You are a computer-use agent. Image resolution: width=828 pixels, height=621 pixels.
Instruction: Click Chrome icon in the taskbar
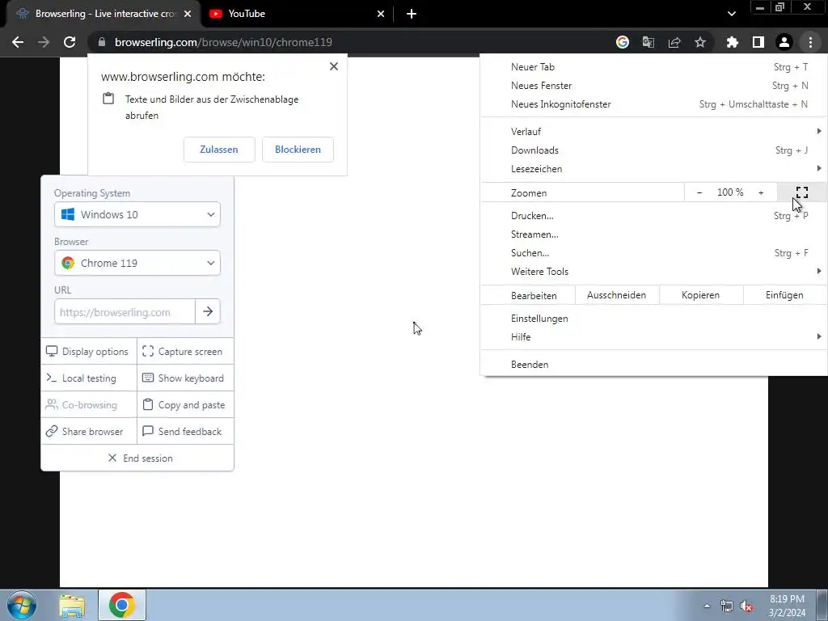[x=122, y=605]
